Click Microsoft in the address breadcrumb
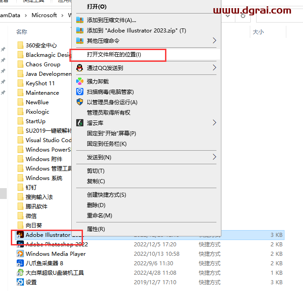 point(44,15)
